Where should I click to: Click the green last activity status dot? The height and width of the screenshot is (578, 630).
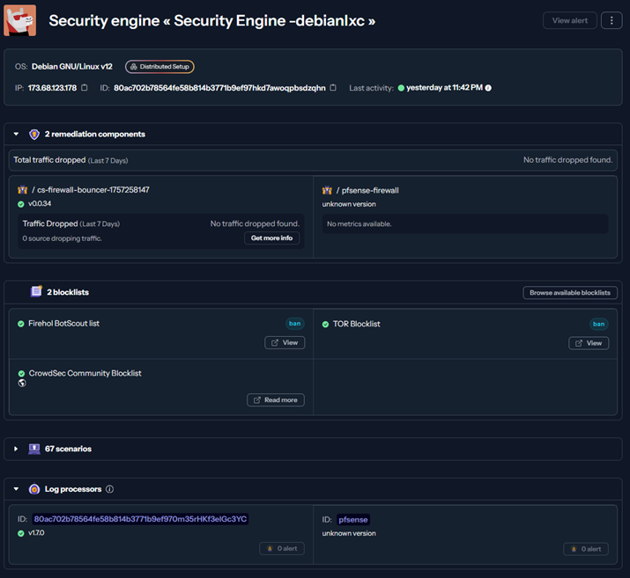[x=401, y=88]
